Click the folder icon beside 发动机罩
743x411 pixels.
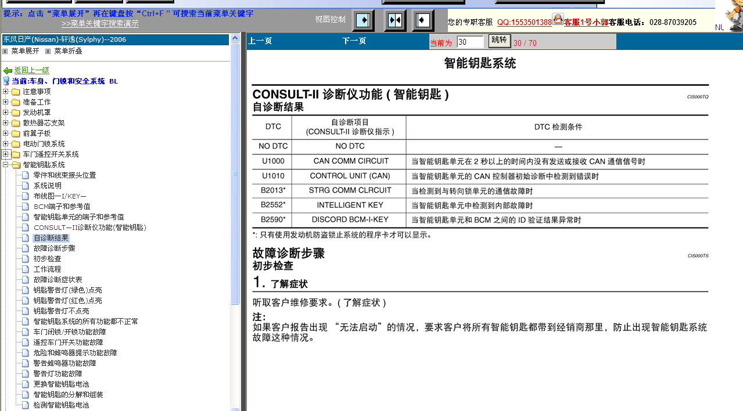16,113
